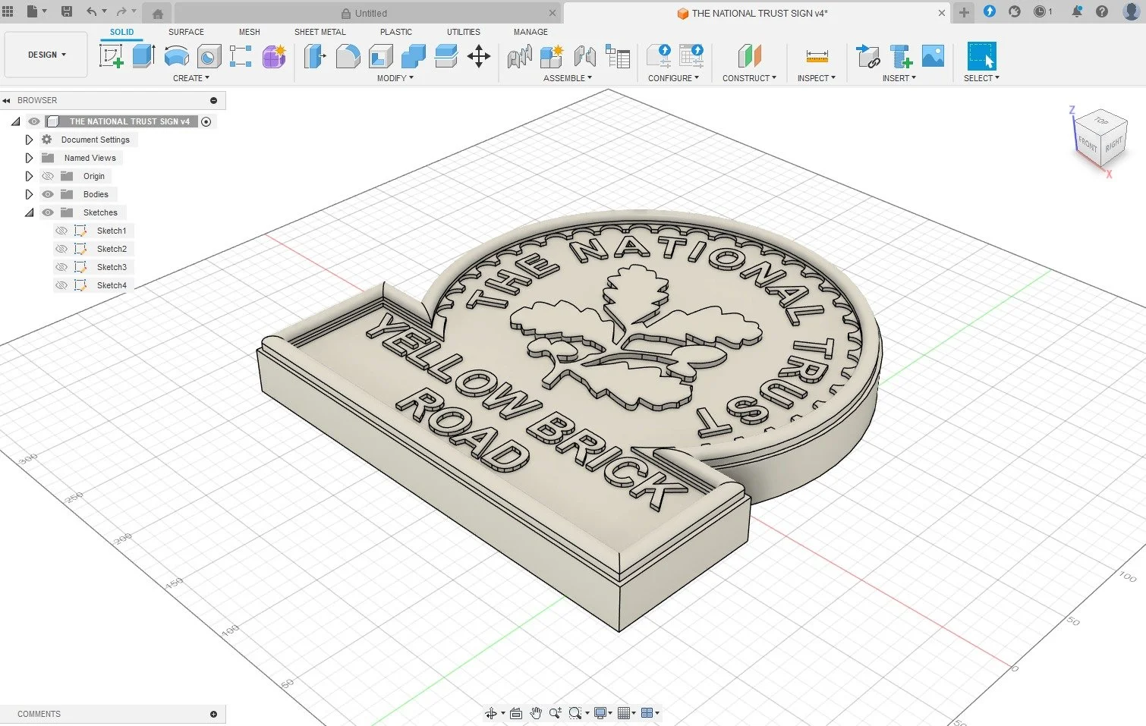Open the ASSEMBLE dropdown menu
Image resolution: width=1146 pixels, height=726 pixels.
[567, 78]
